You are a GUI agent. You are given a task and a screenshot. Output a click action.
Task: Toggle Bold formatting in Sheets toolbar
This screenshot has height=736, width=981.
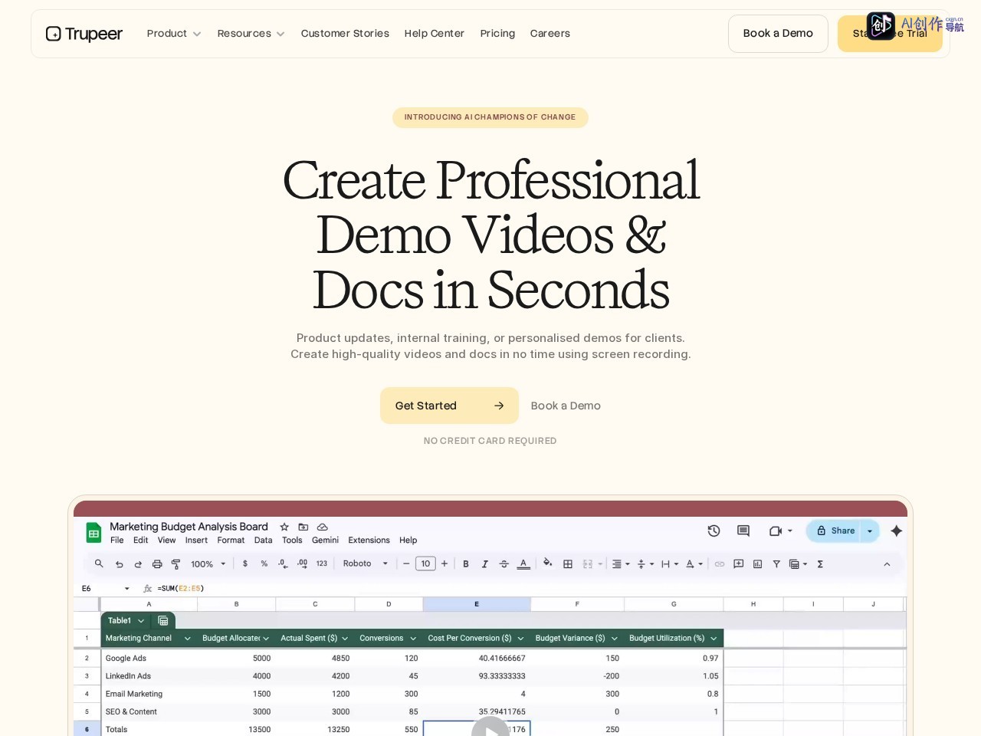tap(466, 564)
